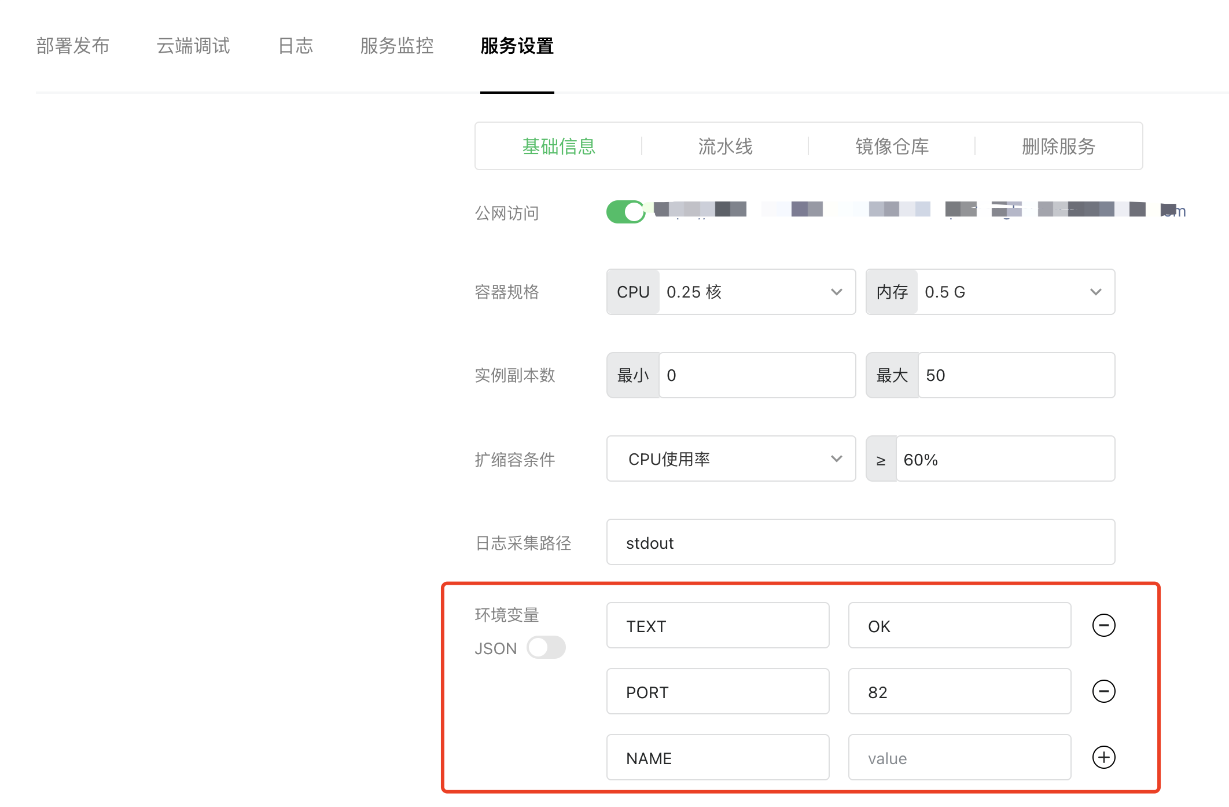Screen dimensions: 1229x807
Task: Select the 流水线 settings section
Action: pyautogui.click(x=725, y=146)
